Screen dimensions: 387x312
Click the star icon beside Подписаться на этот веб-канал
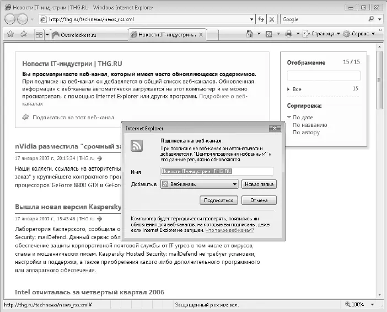tap(25, 117)
